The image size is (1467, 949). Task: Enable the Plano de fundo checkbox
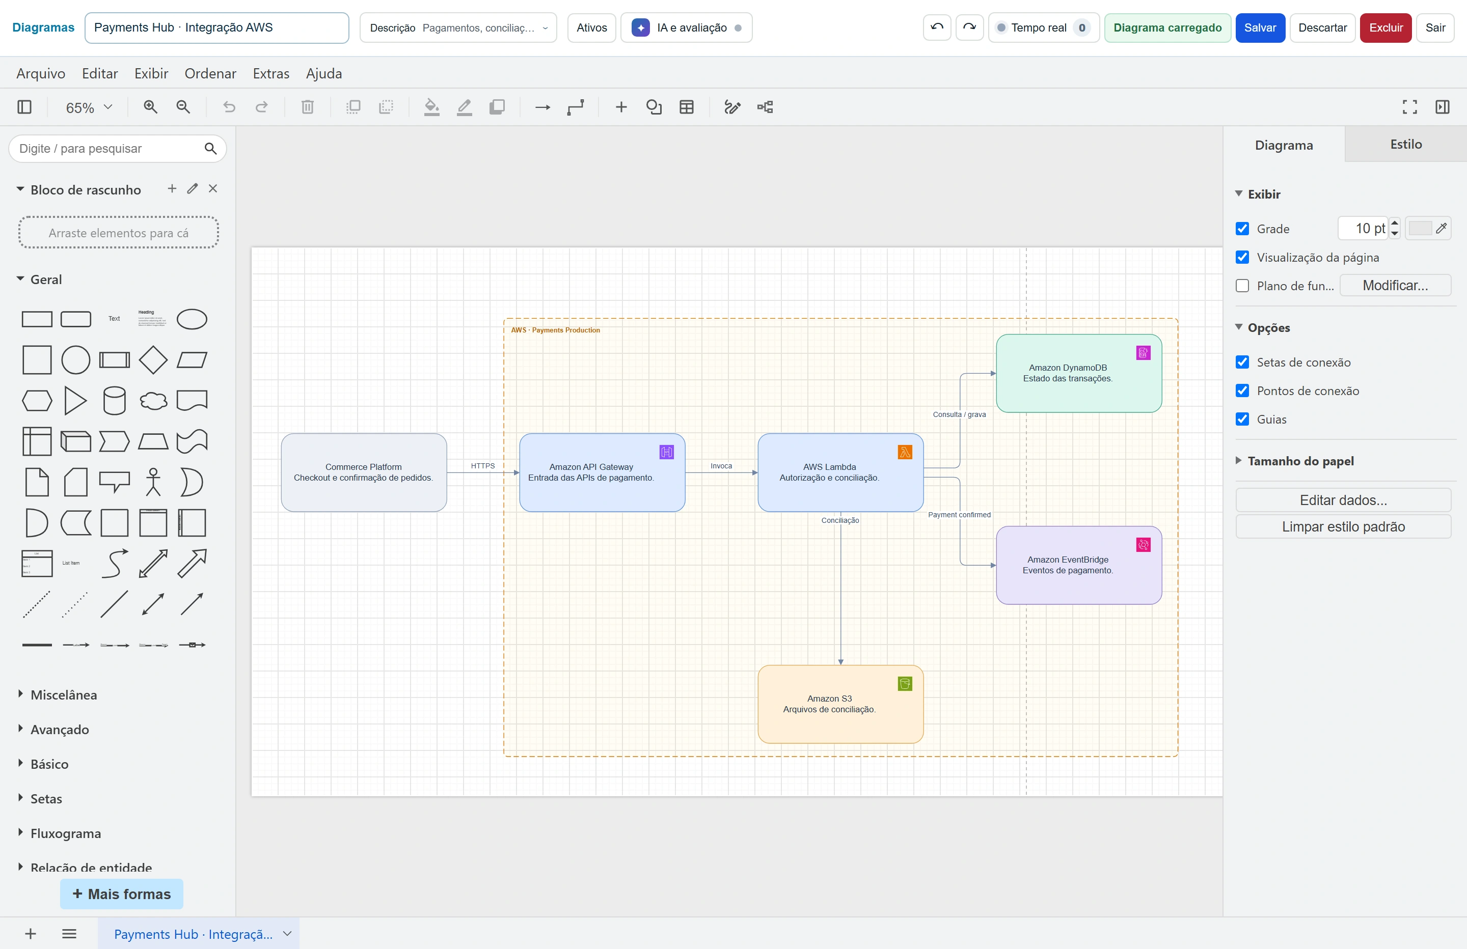1243,285
